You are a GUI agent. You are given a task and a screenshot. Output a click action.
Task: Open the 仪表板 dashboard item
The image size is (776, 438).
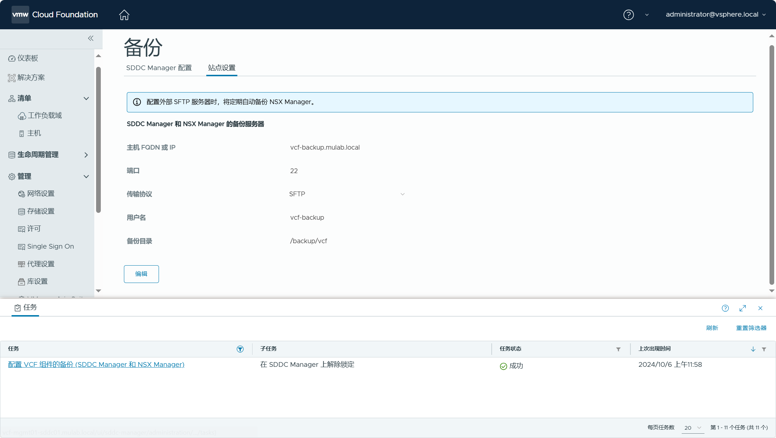(x=28, y=58)
